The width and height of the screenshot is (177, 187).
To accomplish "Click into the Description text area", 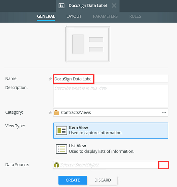I will click(x=111, y=96).
